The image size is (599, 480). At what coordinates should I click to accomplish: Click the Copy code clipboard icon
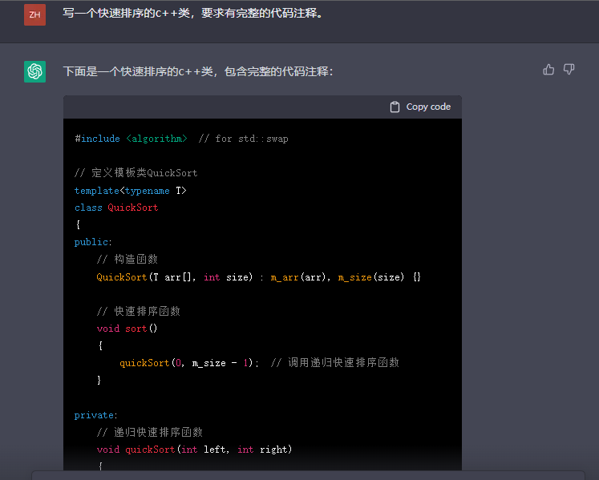395,107
